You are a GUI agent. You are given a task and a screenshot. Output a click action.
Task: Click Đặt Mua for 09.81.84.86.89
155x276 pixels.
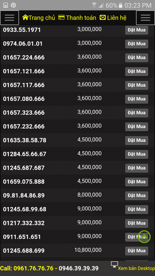137,196
